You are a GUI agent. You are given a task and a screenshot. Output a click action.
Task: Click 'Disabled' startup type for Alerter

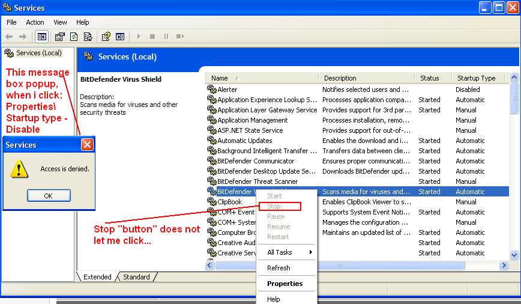[468, 89]
